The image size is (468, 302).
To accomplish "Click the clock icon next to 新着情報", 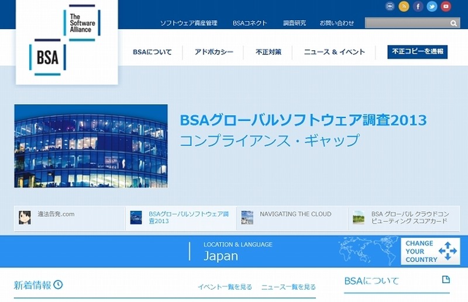I will click(x=58, y=285).
